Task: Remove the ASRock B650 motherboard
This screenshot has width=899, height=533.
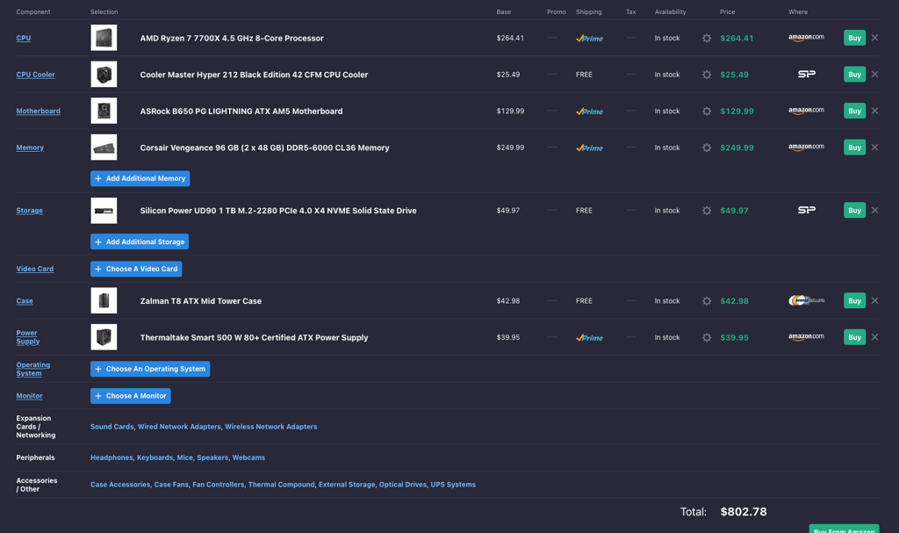Action: (874, 111)
